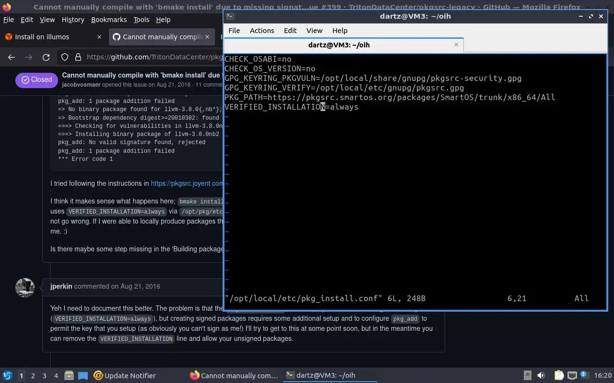This screenshot has height=383, width=614.
Task: Click jperkin's avatar thumbnail
Action: pyautogui.click(x=25, y=288)
